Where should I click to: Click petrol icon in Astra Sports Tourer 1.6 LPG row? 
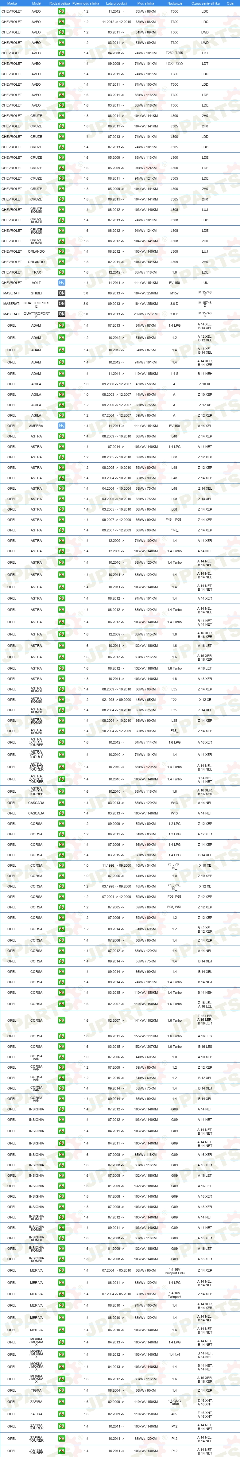[x=61, y=743]
